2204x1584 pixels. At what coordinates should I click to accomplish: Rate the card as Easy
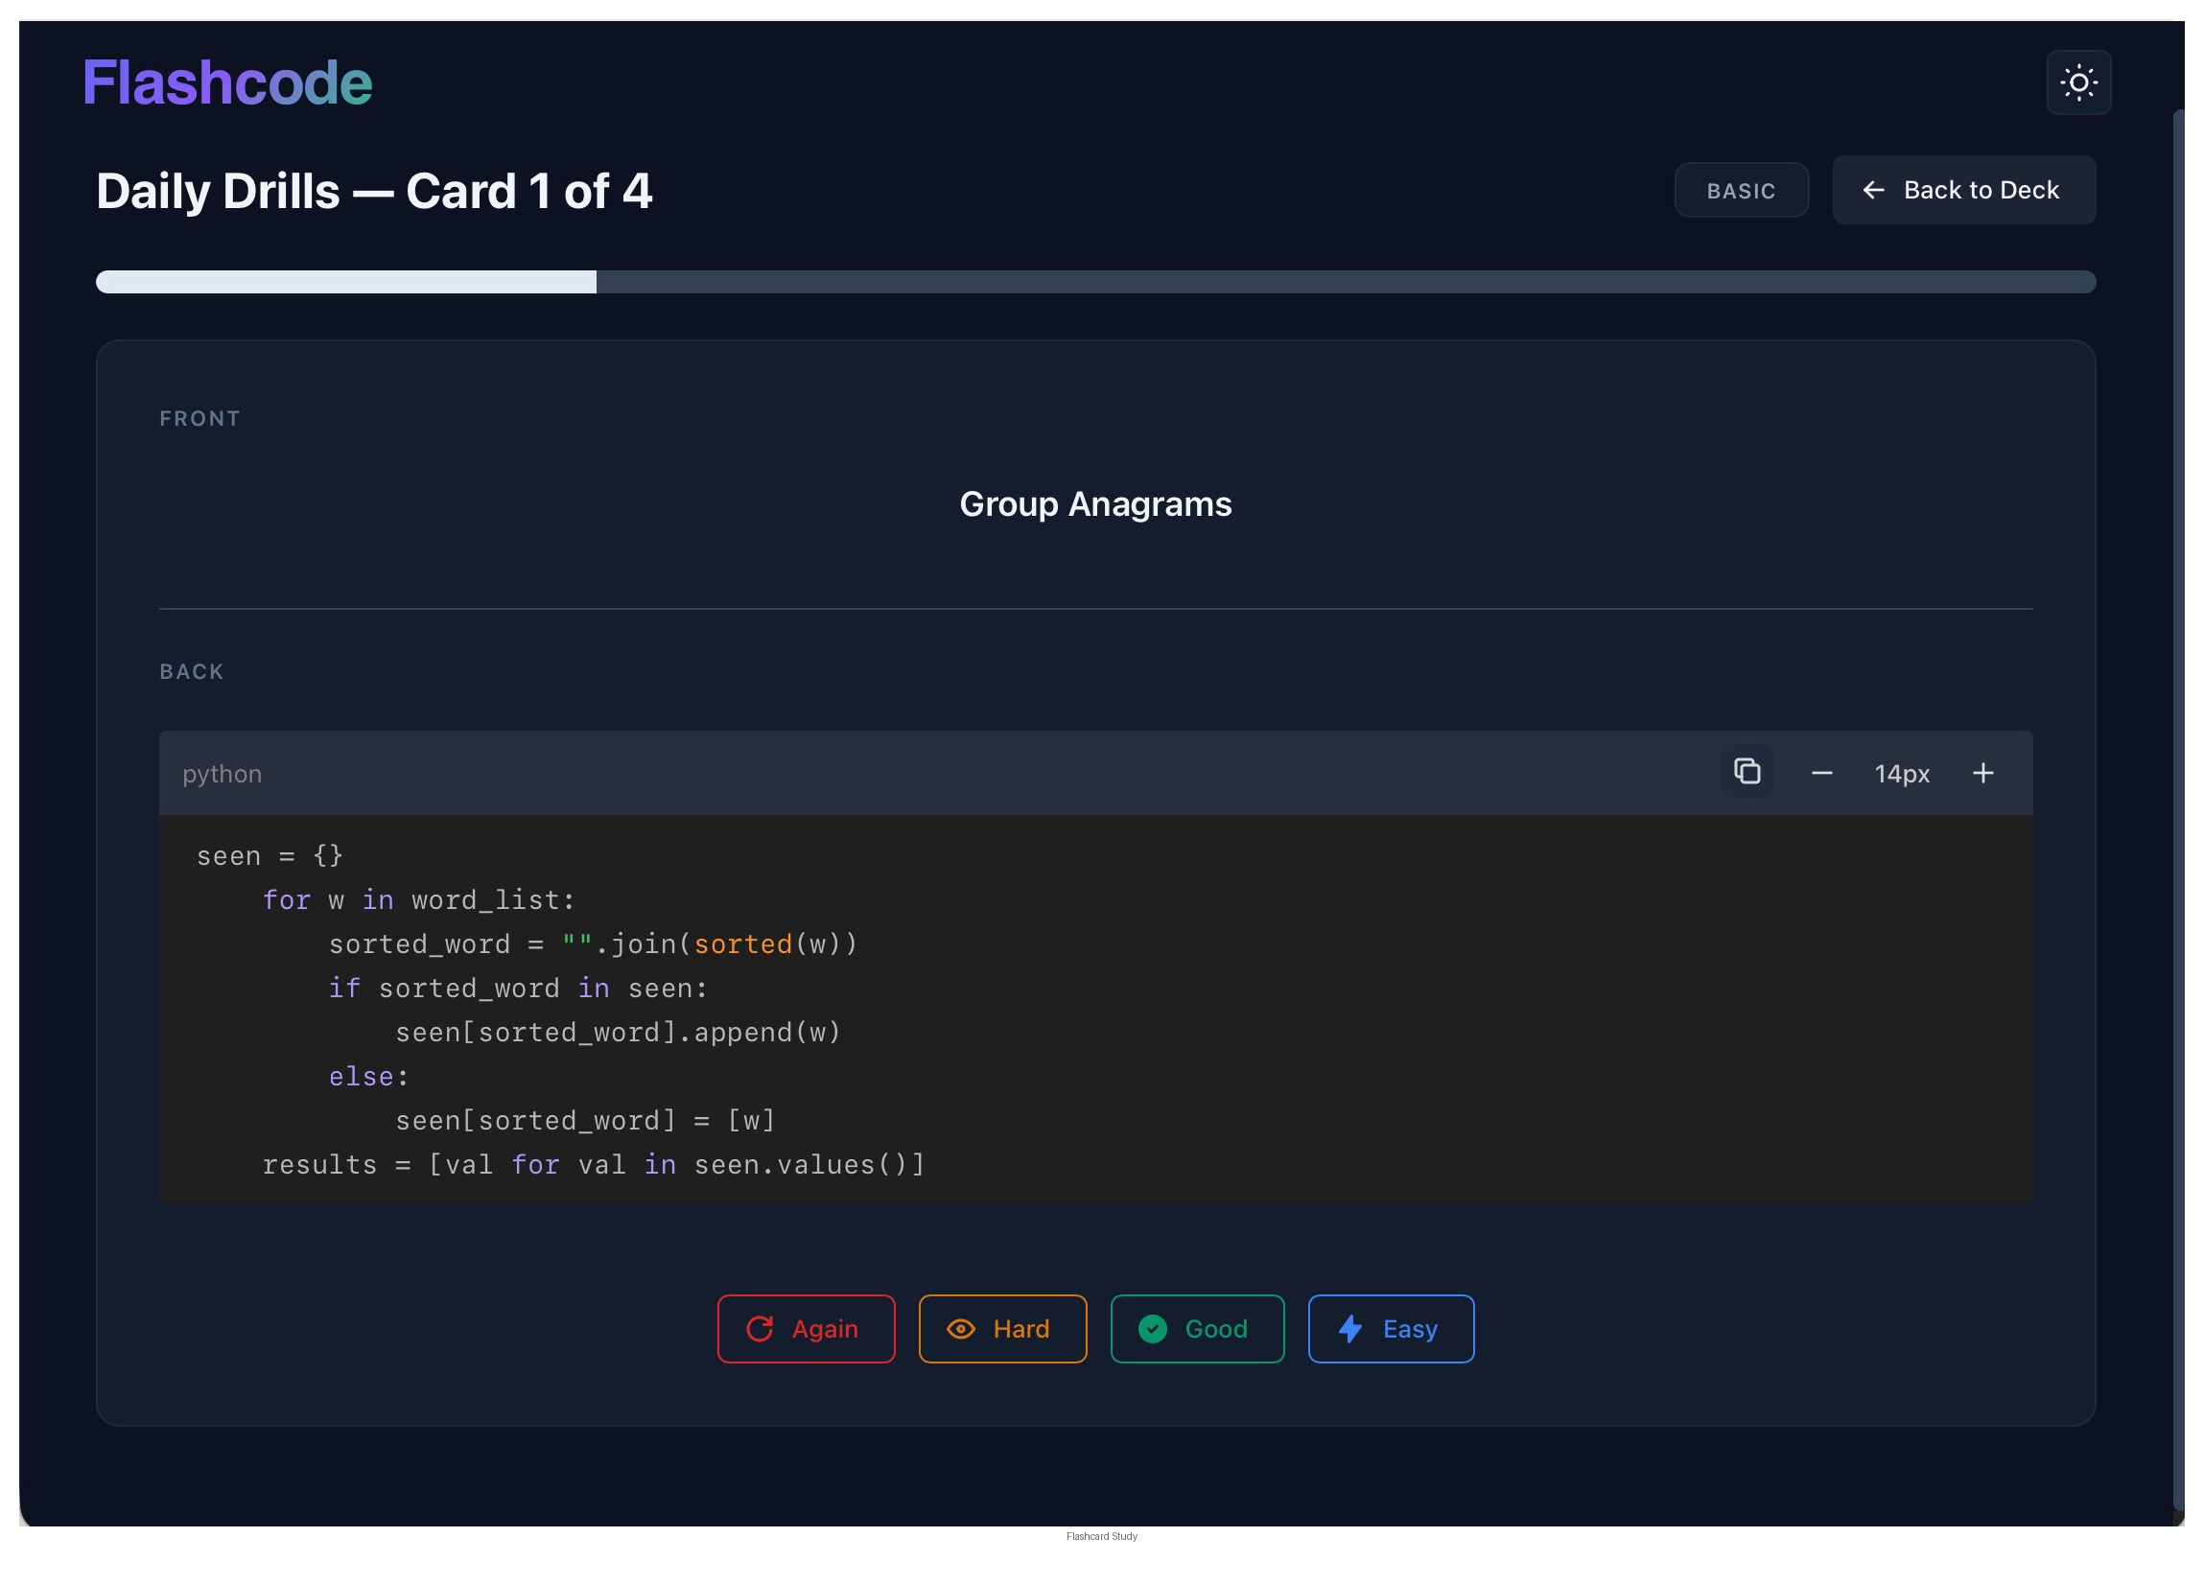click(1390, 1328)
